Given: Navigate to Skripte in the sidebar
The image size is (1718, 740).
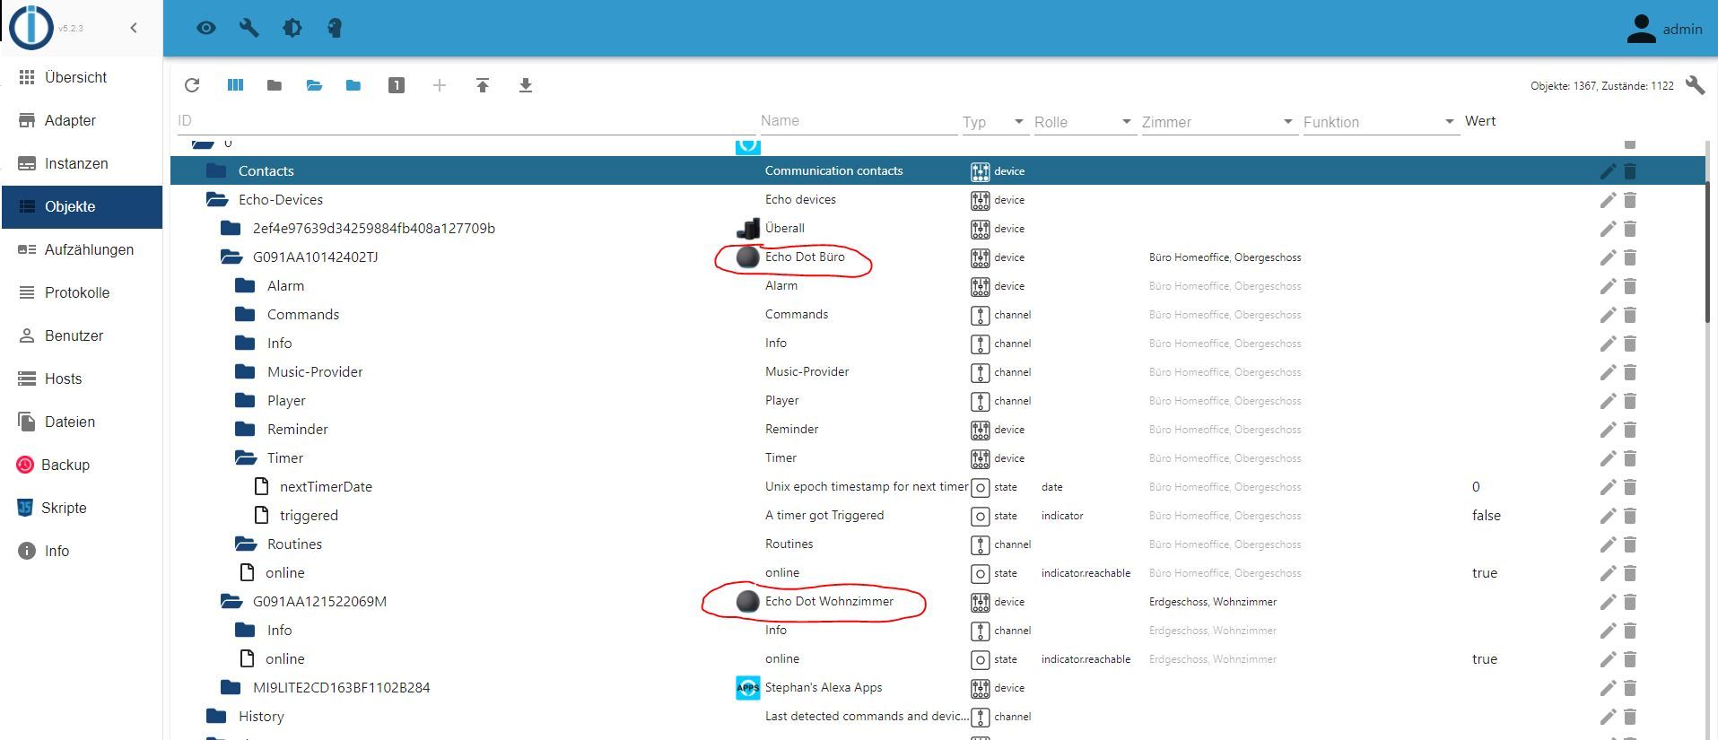Looking at the screenshot, I should pyautogui.click(x=82, y=508).
